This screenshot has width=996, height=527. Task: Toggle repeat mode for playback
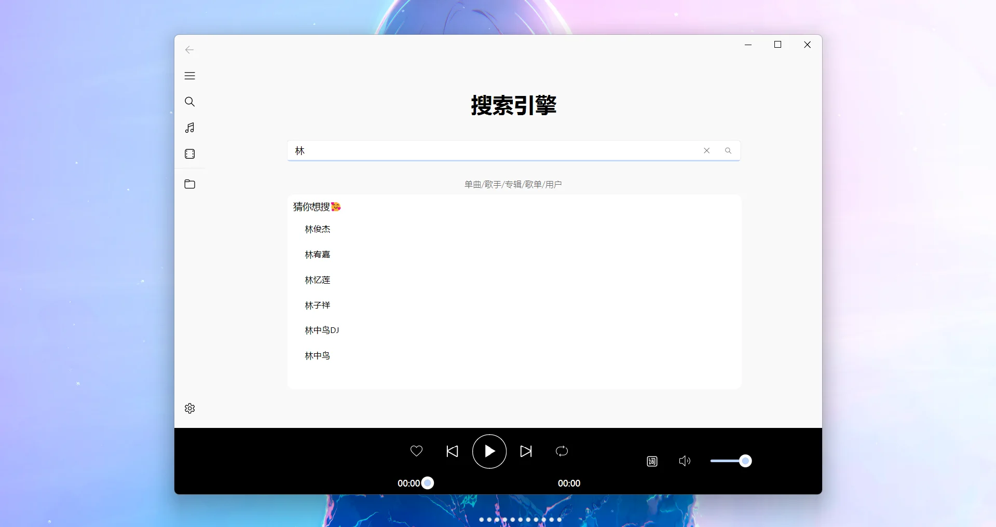pyautogui.click(x=562, y=451)
